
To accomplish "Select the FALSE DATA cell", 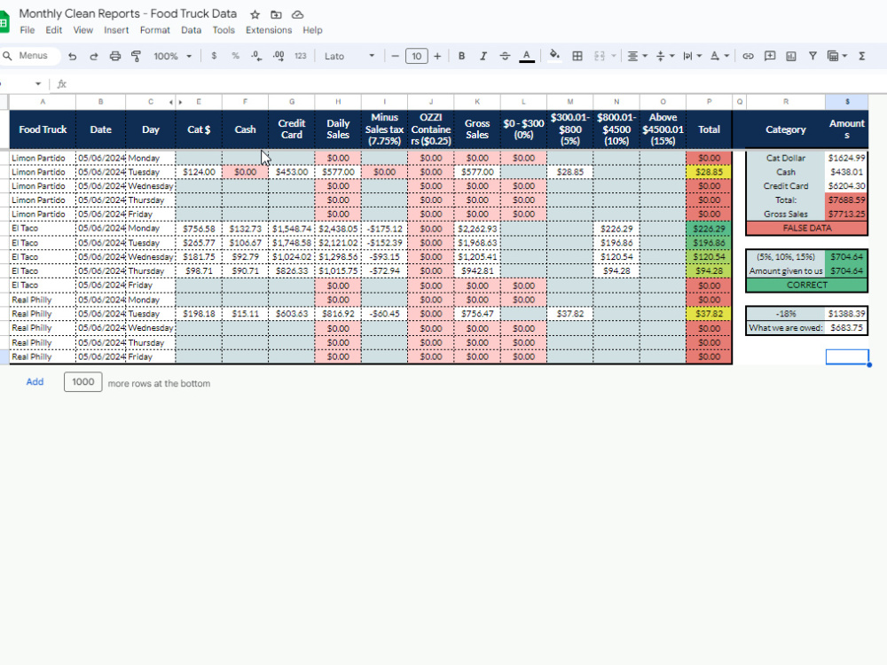I will (x=806, y=229).
